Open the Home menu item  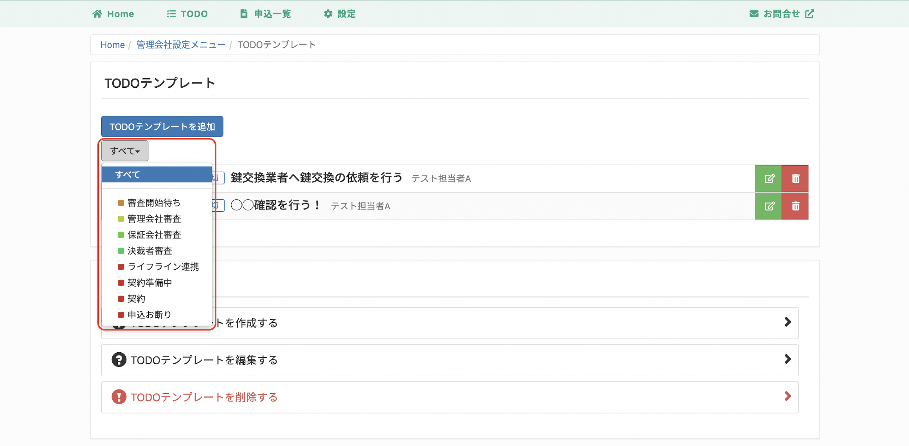pyautogui.click(x=113, y=14)
